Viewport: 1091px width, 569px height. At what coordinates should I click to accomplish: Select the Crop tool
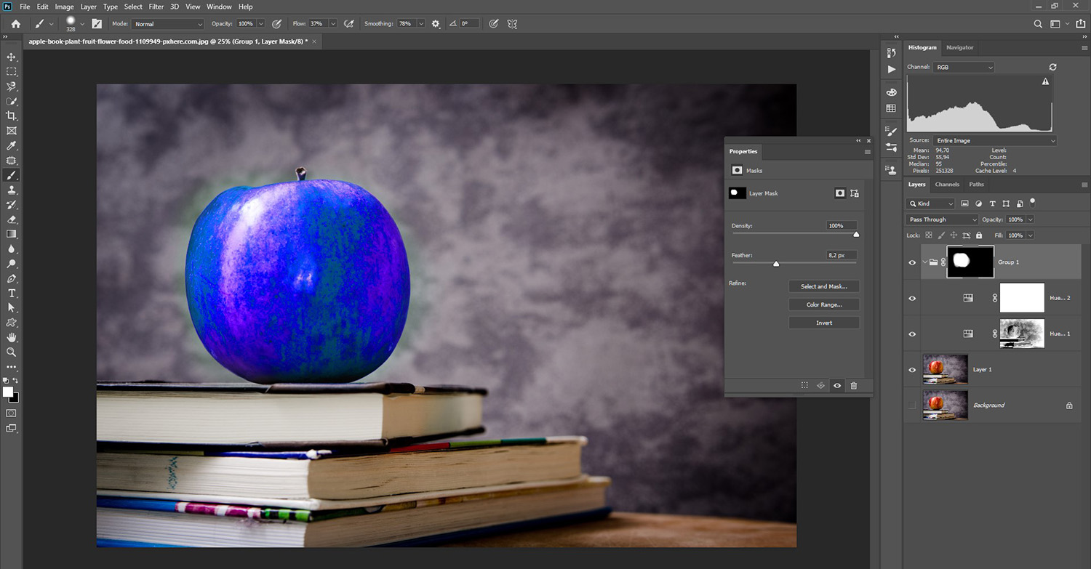pyautogui.click(x=11, y=116)
